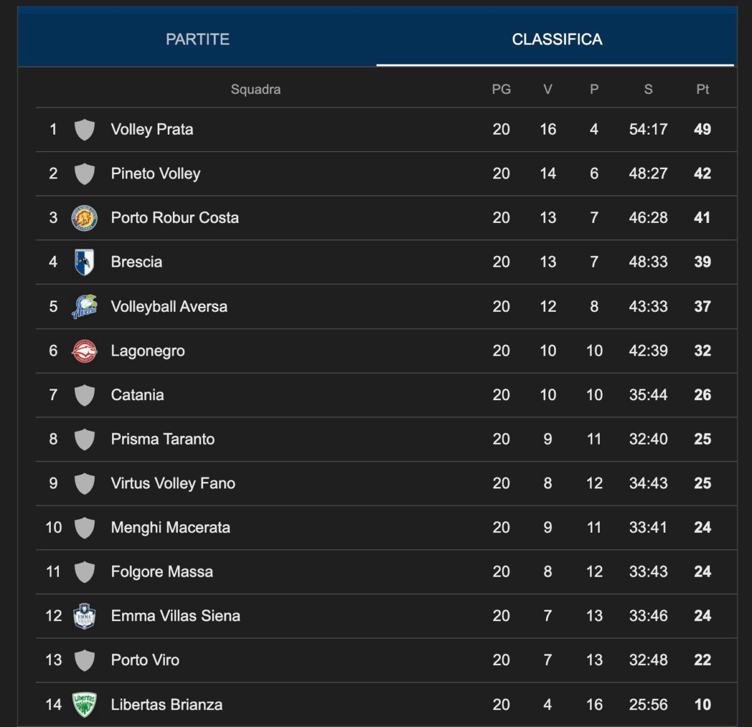752x727 pixels.
Task: Click the Volley Prata shield icon
Action: click(85, 130)
